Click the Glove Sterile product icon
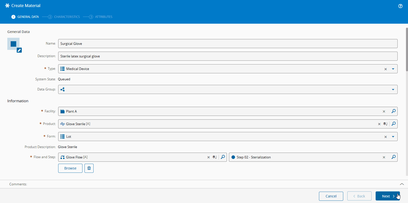The height and width of the screenshot is (203, 408). point(62,124)
